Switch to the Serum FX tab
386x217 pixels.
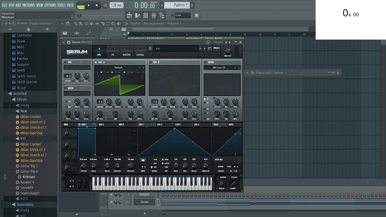113,52
